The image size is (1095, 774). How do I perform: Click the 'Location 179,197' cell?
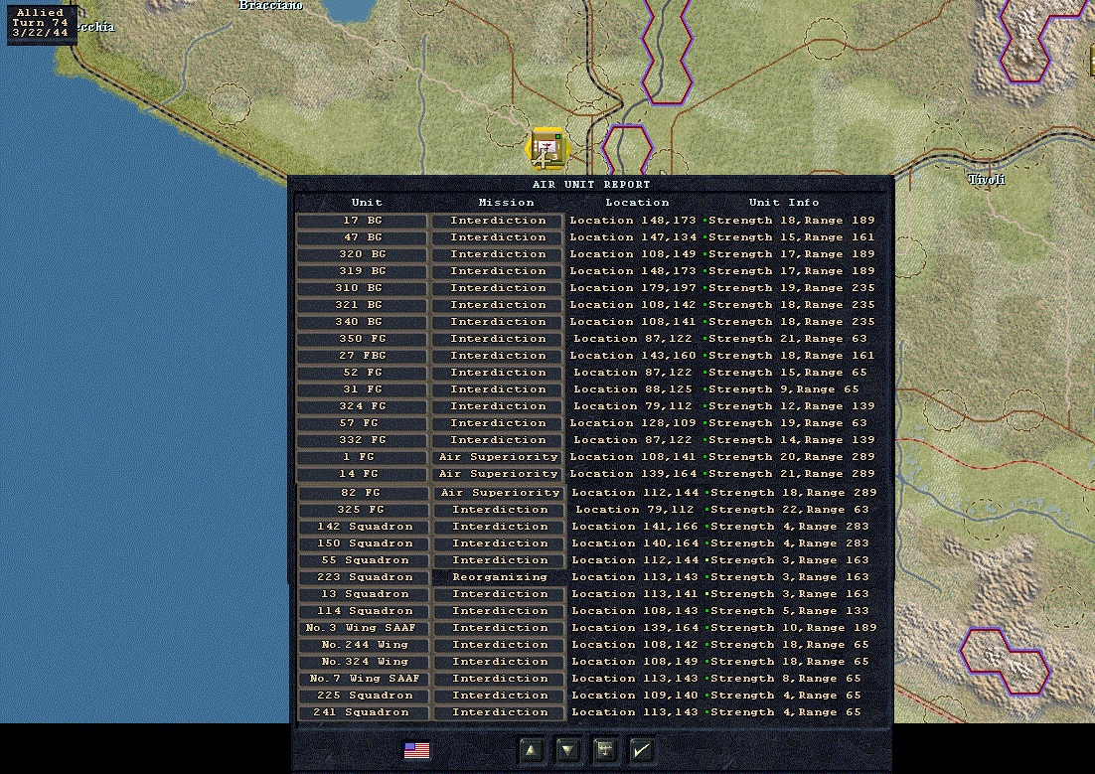click(x=633, y=288)
